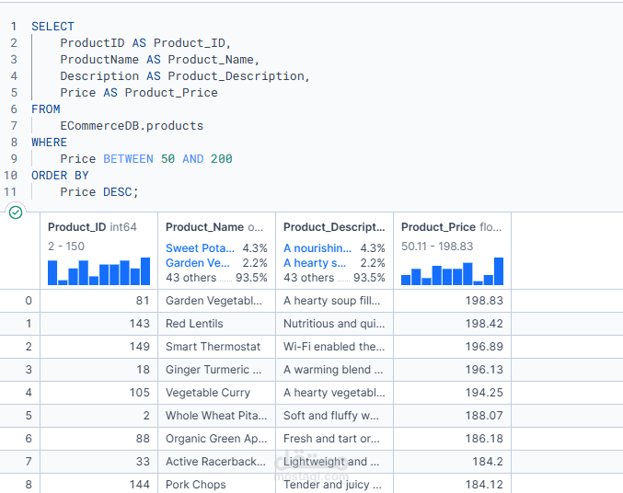Image resolution: width=623 pixels, height=493 pixels.
Task: Click 'Price DESC;' on line 11
Action: pyautogui.click(x=99, y=192)
